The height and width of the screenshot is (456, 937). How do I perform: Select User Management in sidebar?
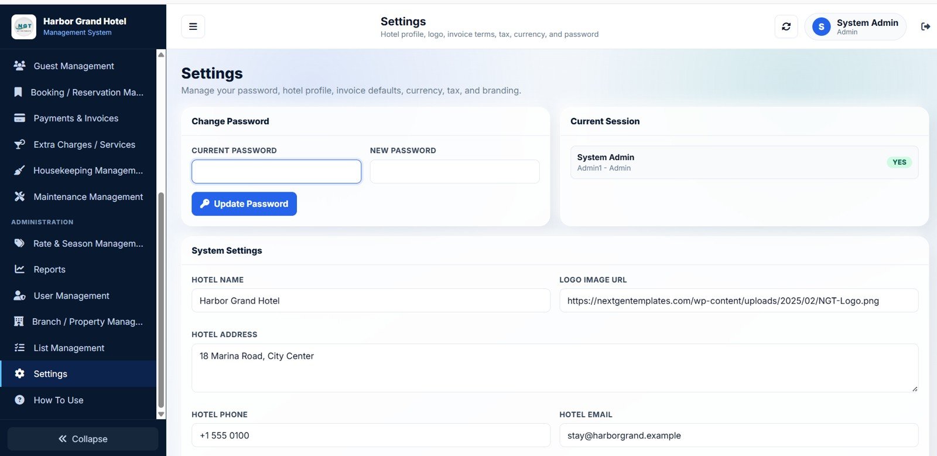pyautogui.click(x=78, y=295)
